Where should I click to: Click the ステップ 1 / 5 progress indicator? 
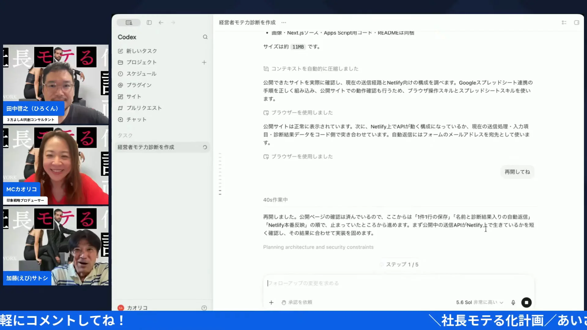pyautogui.click(x=399, y=265)
